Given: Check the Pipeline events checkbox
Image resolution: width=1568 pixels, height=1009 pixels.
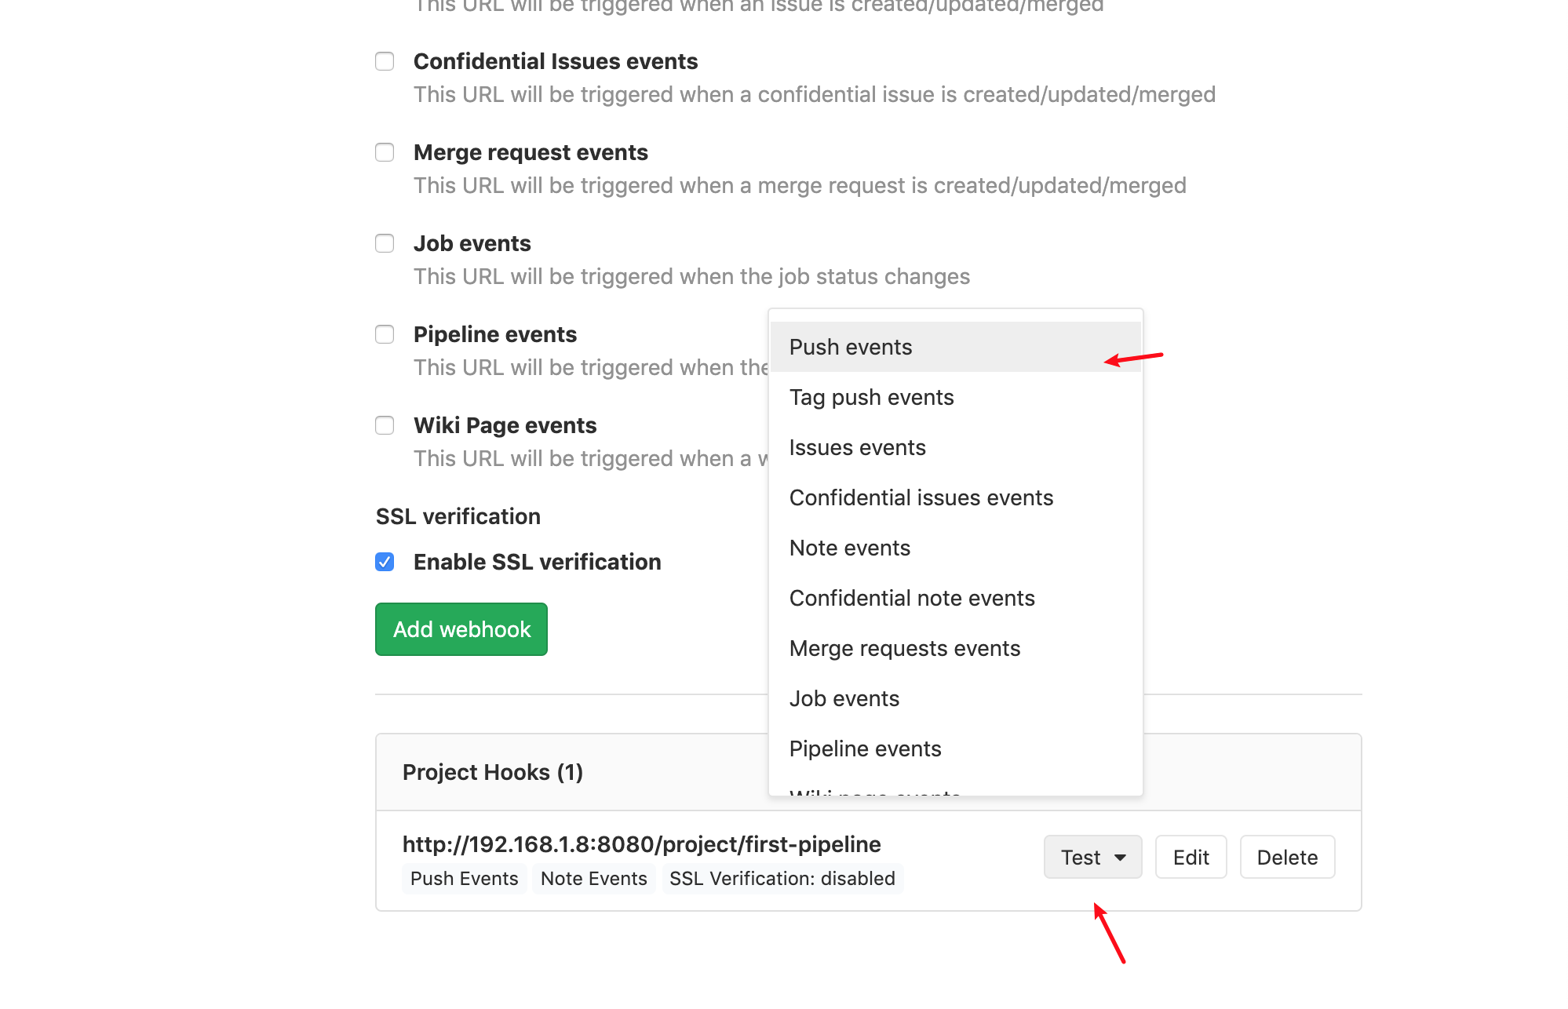Looking at the screenshot, I should [385, 334].
